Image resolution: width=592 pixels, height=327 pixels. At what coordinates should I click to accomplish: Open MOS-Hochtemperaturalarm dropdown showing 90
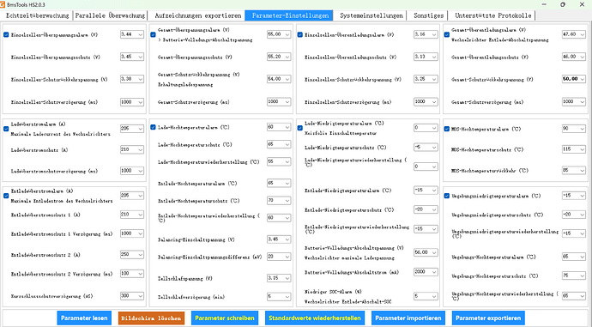(x=573, y=129)
